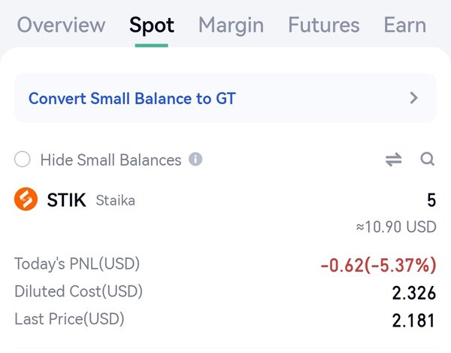
Task: Open the Earn tab
Action: click(405, 25)
